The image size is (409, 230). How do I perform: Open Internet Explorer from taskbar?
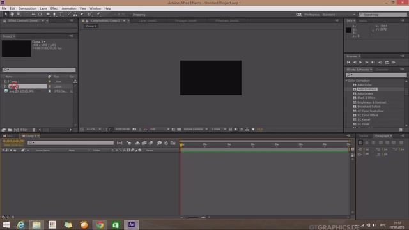pos(20,225)
